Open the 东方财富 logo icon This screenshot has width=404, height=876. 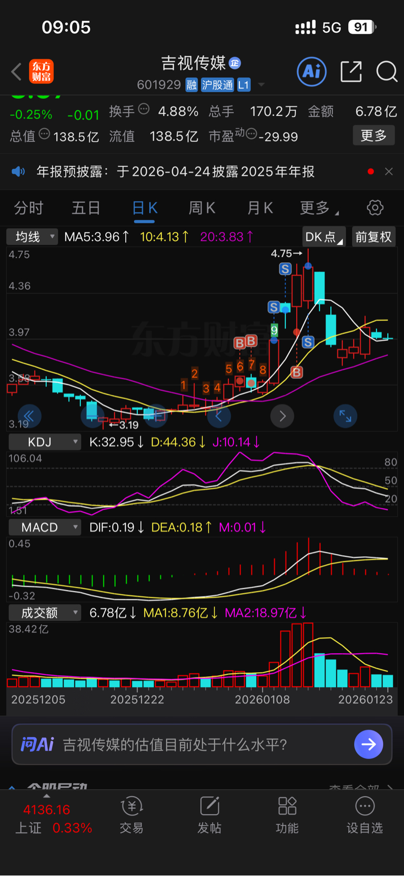point(41,72)
